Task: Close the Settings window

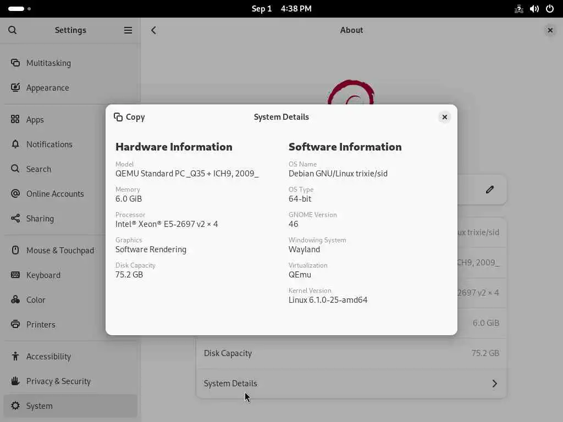Action: (x=550, y=30)
